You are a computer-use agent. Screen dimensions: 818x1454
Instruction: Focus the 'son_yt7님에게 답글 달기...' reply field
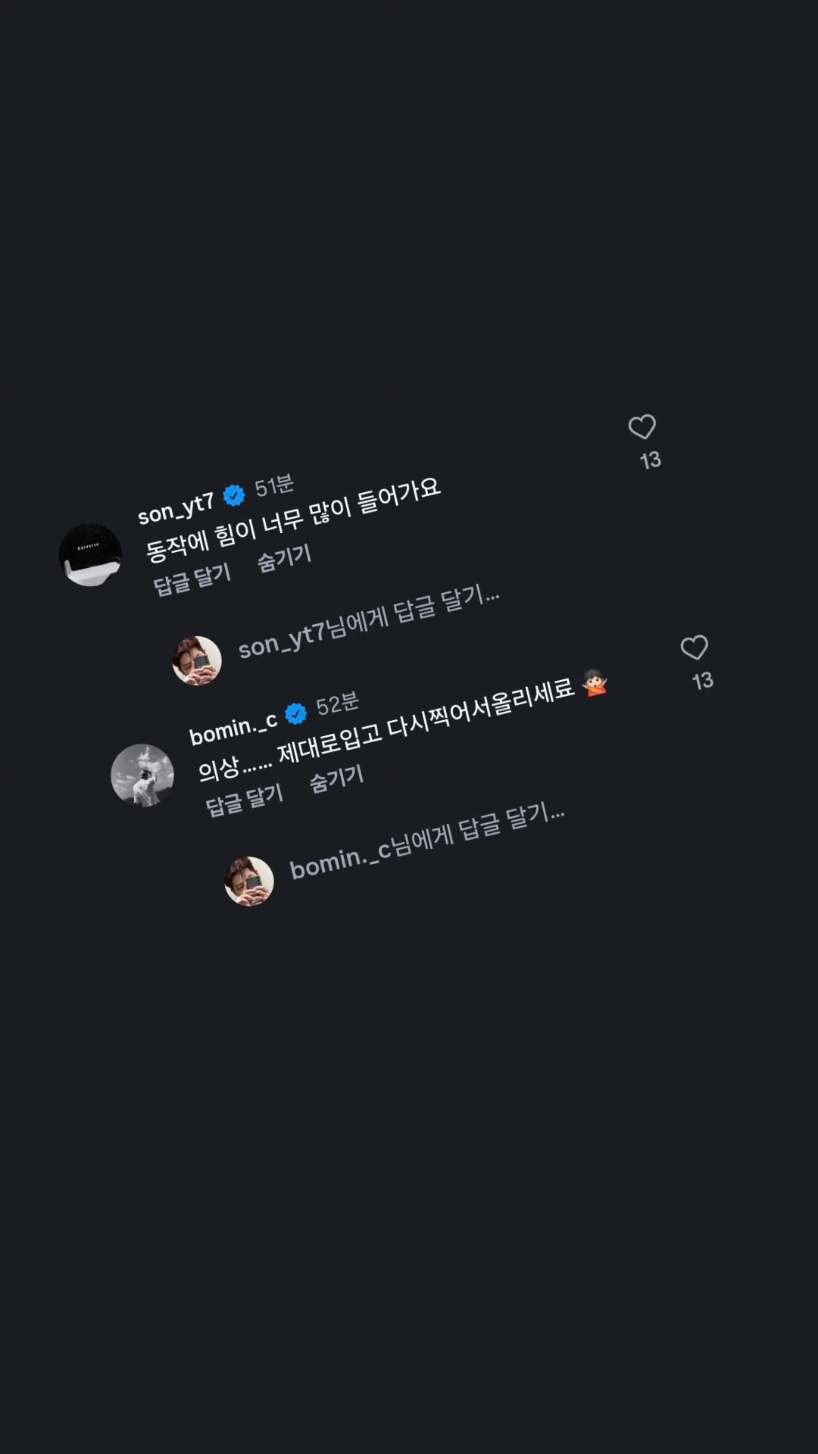pos(369,622)
